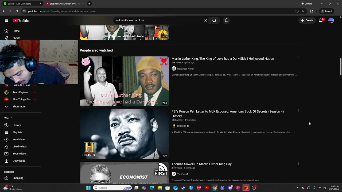Click the address bar URL

click(x=61, y=11)
